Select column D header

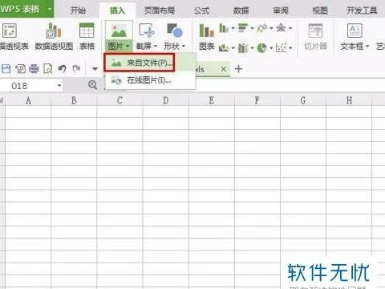tap(165, 100)
